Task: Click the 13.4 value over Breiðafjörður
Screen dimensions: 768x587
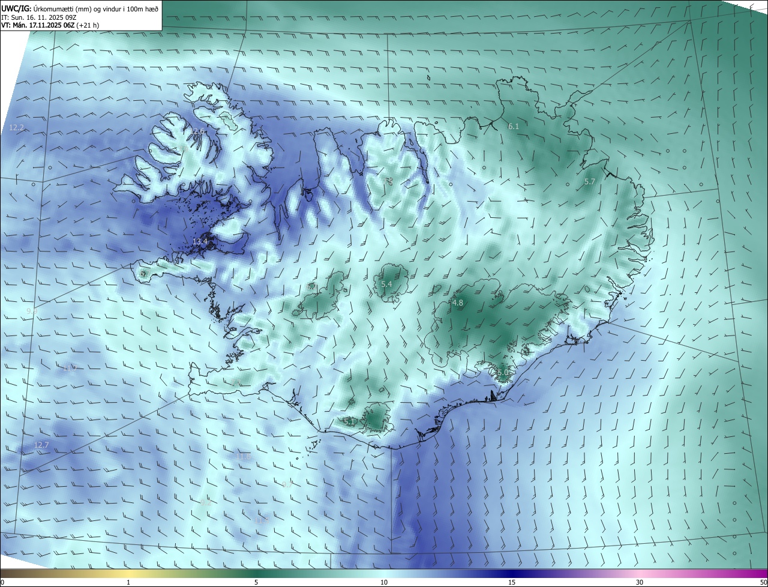Action: (200, 242)
